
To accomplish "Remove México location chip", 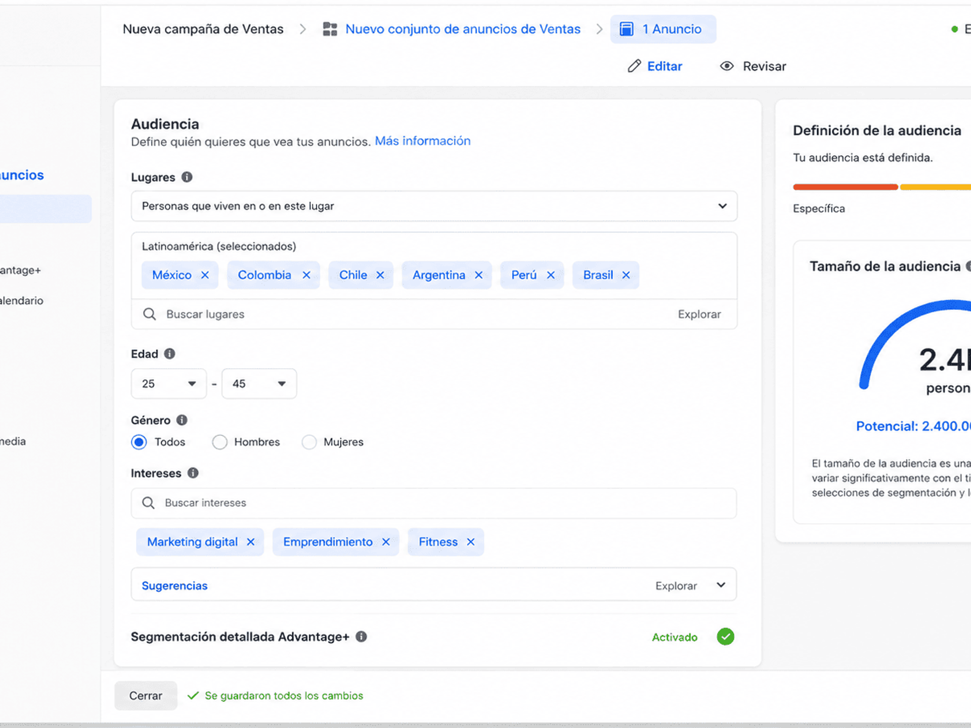I will (205, 275).
